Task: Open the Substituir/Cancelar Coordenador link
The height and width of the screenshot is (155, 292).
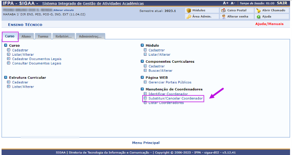Action: pyautogui.click(x=176, y=99)
